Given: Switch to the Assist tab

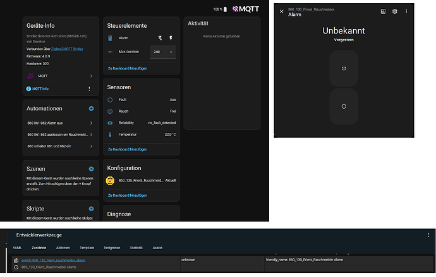Looking at the screenshot, I should coord(157,247).
